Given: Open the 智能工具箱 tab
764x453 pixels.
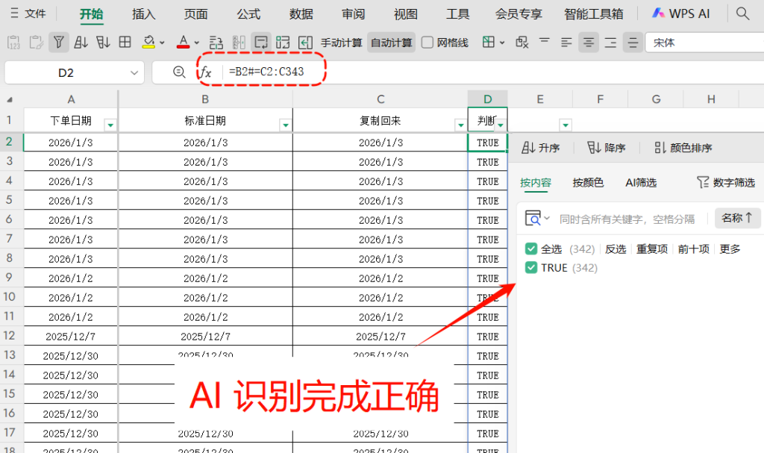Looking at the screenshot, I should [x=593, y=14].
